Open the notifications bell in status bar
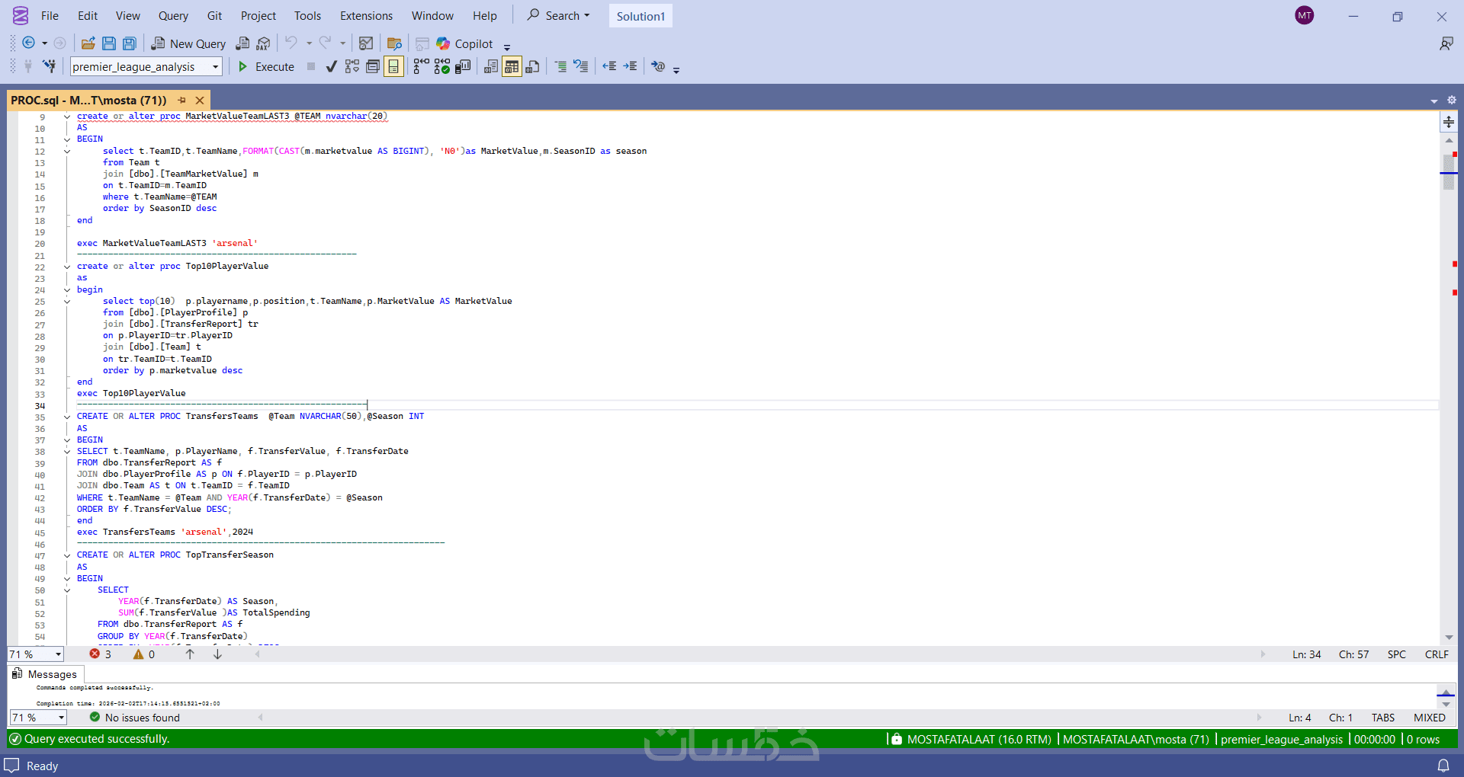The width and height of the screenshot is (1464, 777). pyautogui.click(x=1443, y=766)
